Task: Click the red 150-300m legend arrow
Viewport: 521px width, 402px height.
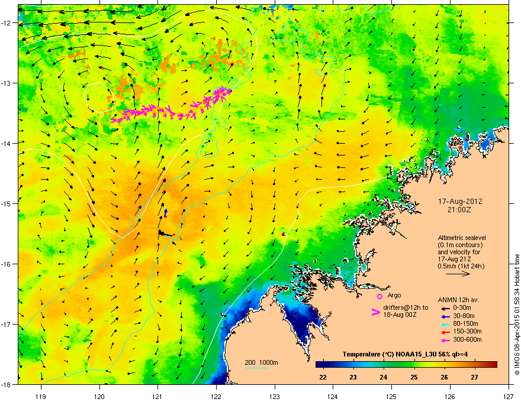Action: click(445, 332)
